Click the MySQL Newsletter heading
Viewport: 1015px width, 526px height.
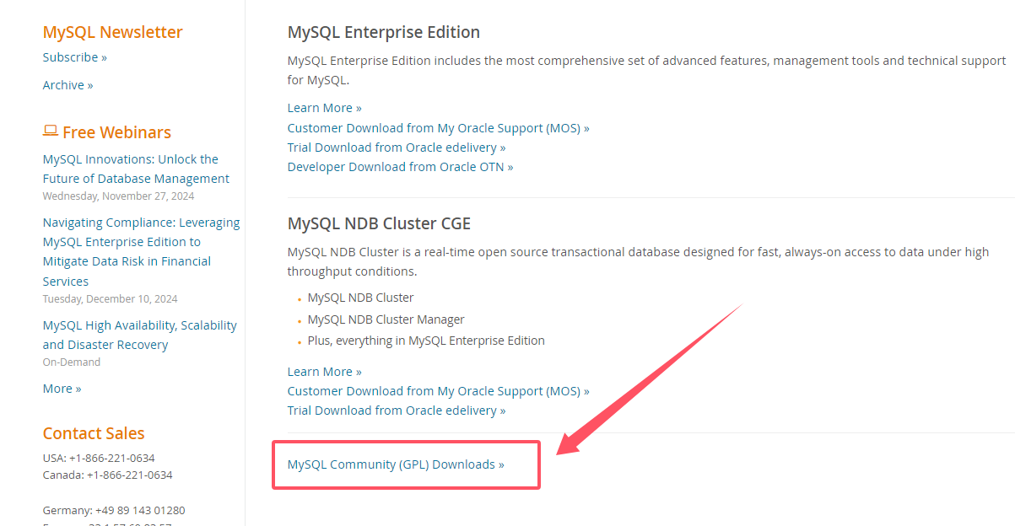pyautogui.click(x=113, y=32)
